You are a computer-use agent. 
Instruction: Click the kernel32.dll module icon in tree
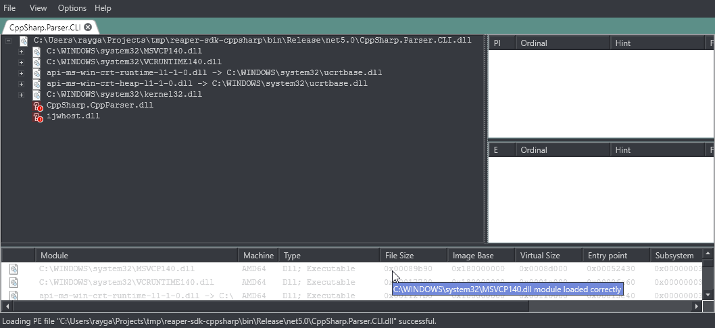tap(37, 95)
